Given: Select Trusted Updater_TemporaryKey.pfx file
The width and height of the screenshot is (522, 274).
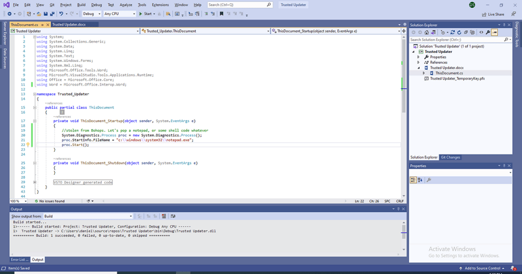Looking at the screenshot, I should point(457,78).
